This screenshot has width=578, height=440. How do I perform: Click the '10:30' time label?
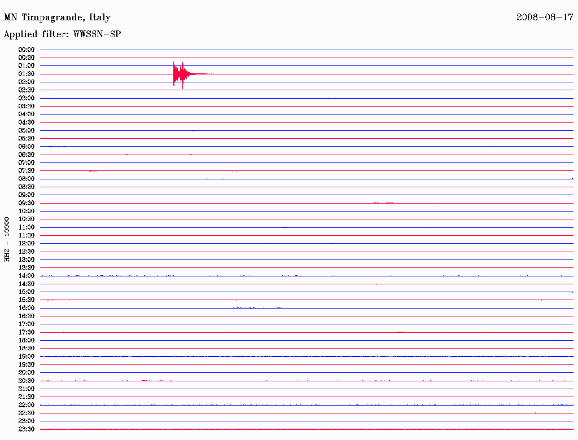[x=27, y=219]
